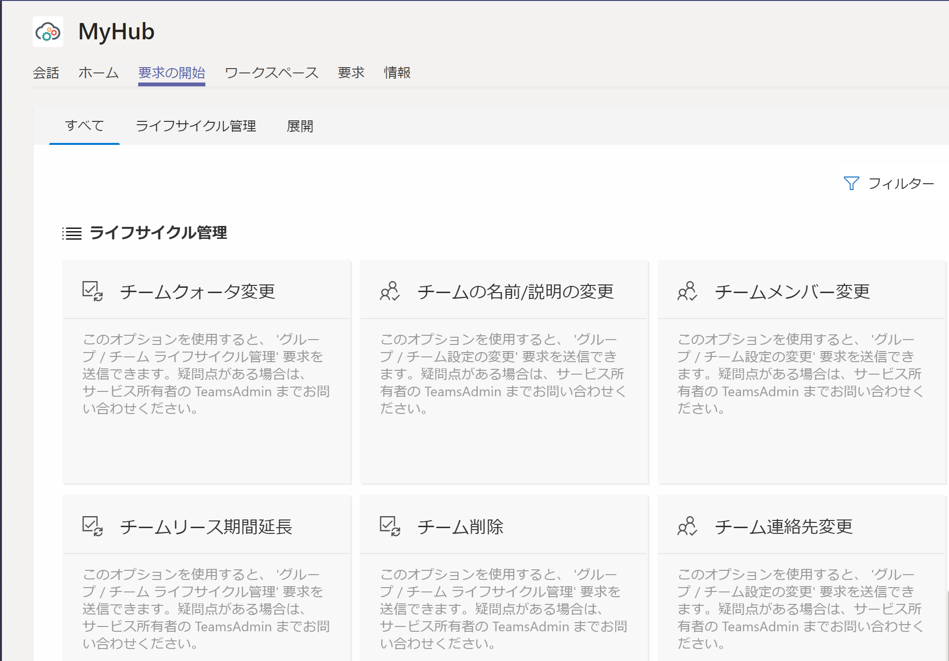Image resolution: width=949 pixels, height=661 pixels.
Task: Click the description text under チームの名前/説明の変更
Action: [503, 374]
